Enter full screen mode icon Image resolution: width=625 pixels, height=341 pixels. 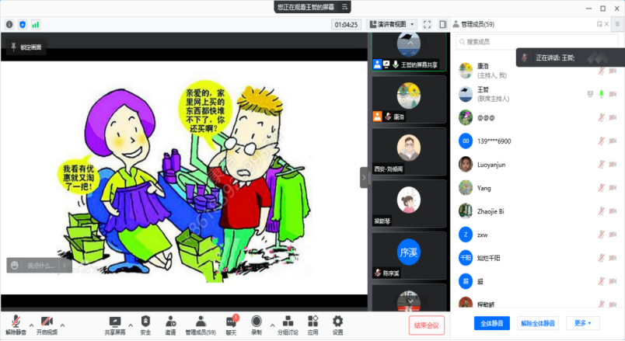[x=427, y=24]
